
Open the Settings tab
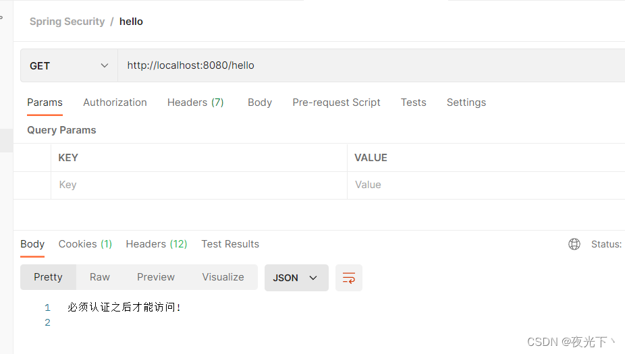coord(466,102)
